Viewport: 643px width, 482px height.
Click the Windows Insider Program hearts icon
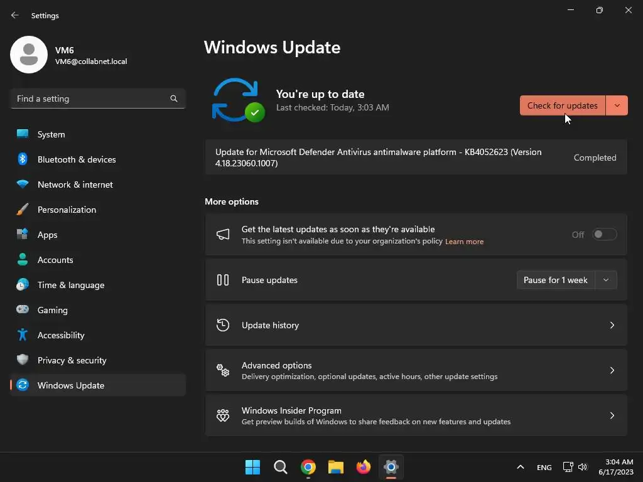point(223,415)
